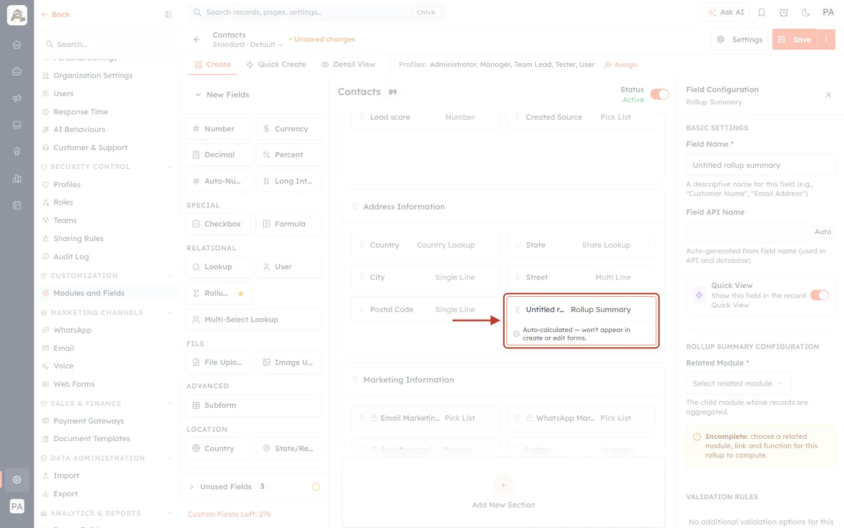The width and height of the screenshot is (844, 528).
Task: Pick the Formula field type
Action: click(x=289, y=224)
